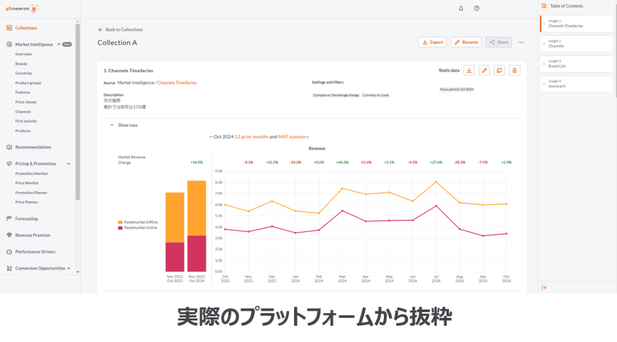Click the Export button
617x342 pixels.
(x=433, y=42)
